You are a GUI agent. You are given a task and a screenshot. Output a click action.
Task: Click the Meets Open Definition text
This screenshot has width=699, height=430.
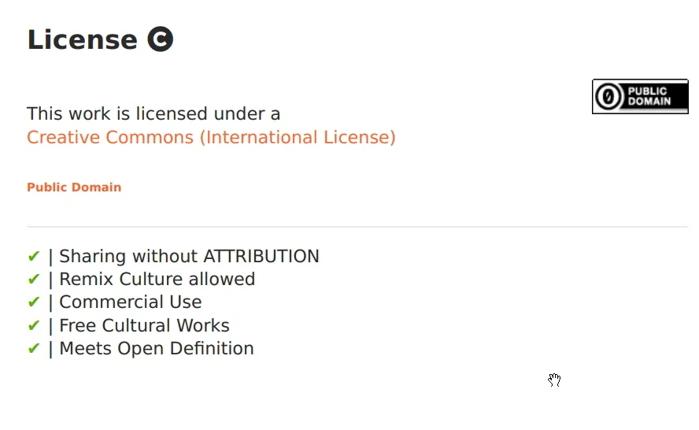click(156, 348)
